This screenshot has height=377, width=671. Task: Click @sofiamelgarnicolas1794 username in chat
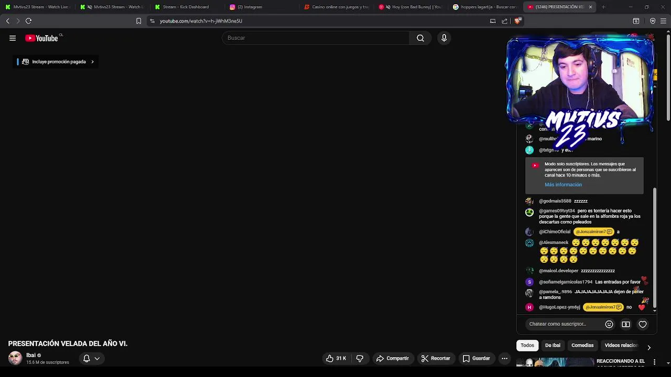point(566,282)
